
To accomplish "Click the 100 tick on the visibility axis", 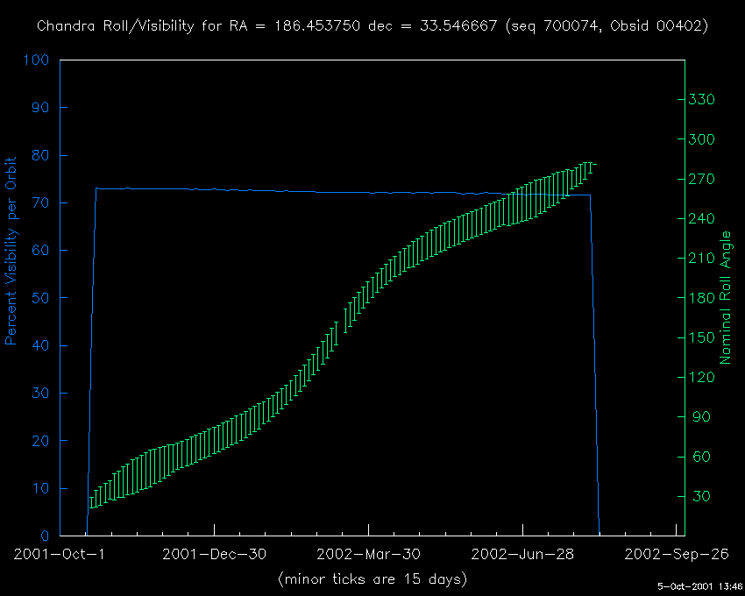I will (x=37, y=60).
